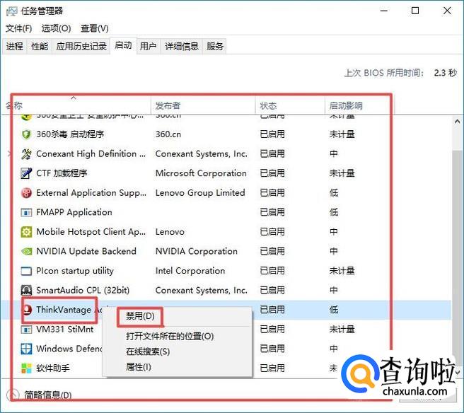
Task: Choose 禁用(D) from the context menu
Action: click(140, 315)
